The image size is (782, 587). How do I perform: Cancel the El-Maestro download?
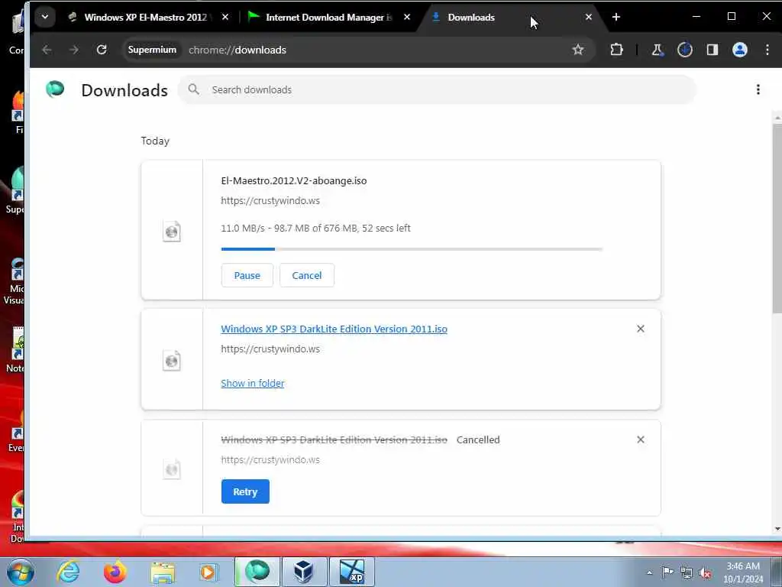[307, 275]
